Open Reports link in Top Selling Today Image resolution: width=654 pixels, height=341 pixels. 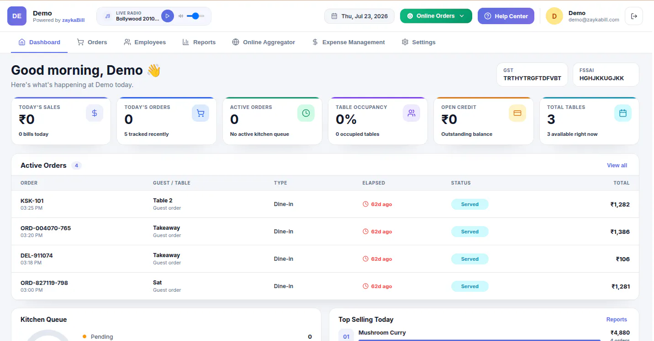(x=617, y=320)
